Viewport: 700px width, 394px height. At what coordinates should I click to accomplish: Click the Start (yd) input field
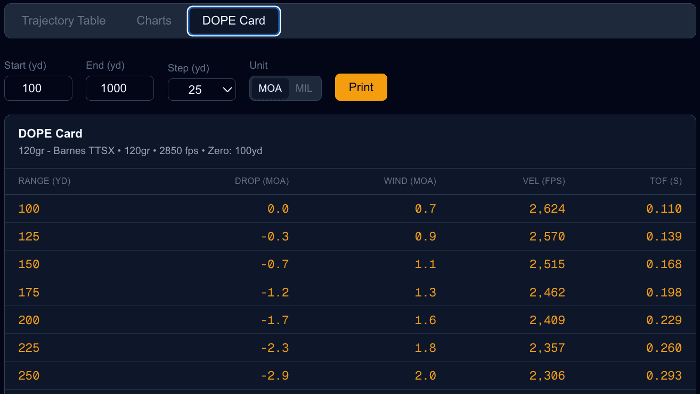click(38, 89)
